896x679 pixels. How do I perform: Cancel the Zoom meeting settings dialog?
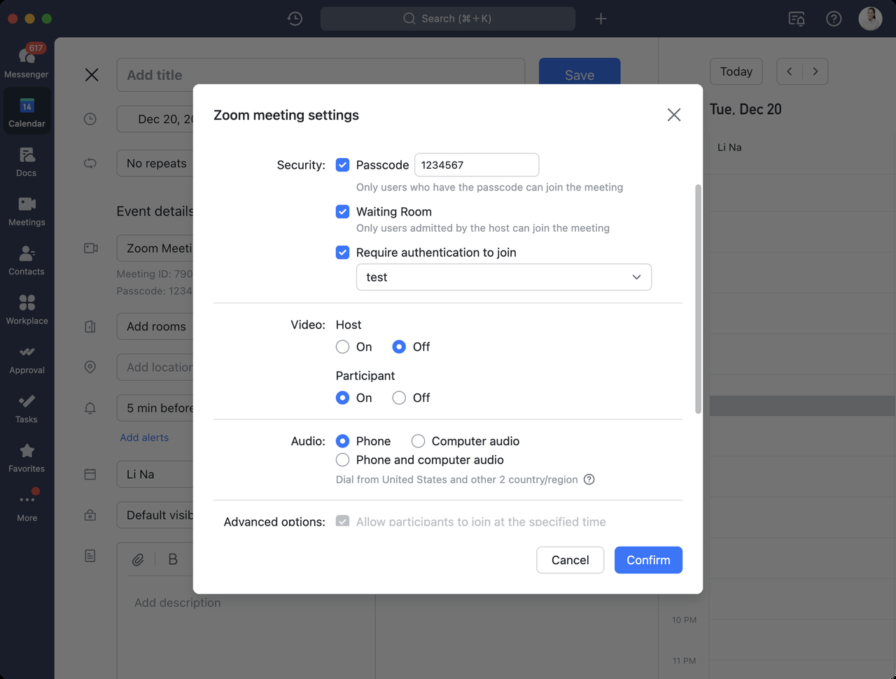pos(570,560)
